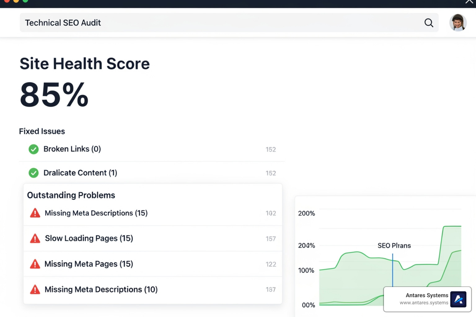Click the magnifying glass search icon
The image size is (476, 317).
(429, 23)
